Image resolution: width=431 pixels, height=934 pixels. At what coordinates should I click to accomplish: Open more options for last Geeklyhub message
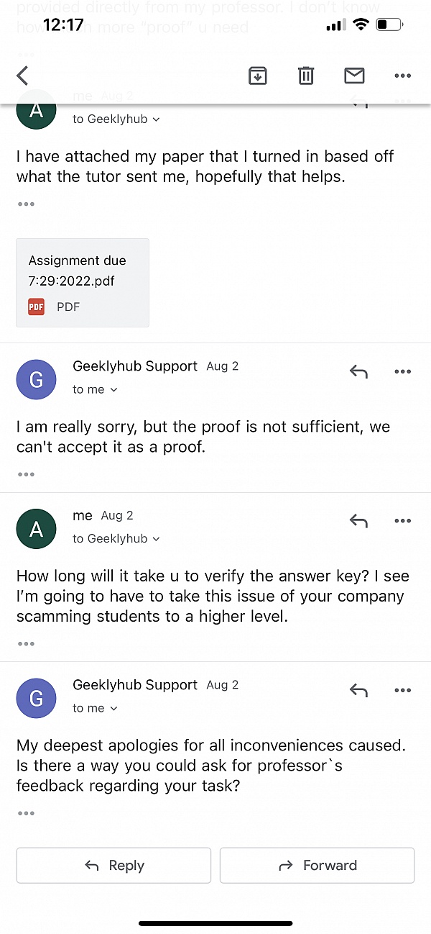tap(402, 691)
